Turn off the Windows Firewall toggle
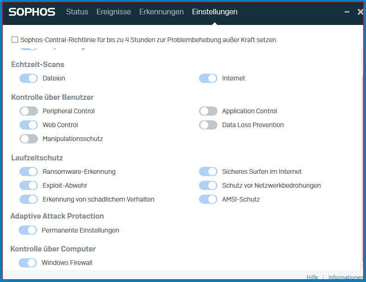Image resolution: width=366 pixels, height=282 pixels. click(28, 263)
